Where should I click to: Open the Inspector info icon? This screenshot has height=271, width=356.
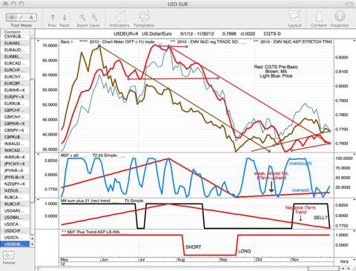340,16
